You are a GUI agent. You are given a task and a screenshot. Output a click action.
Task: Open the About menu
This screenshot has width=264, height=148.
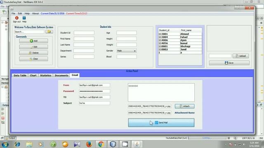(x=35, y=14)
